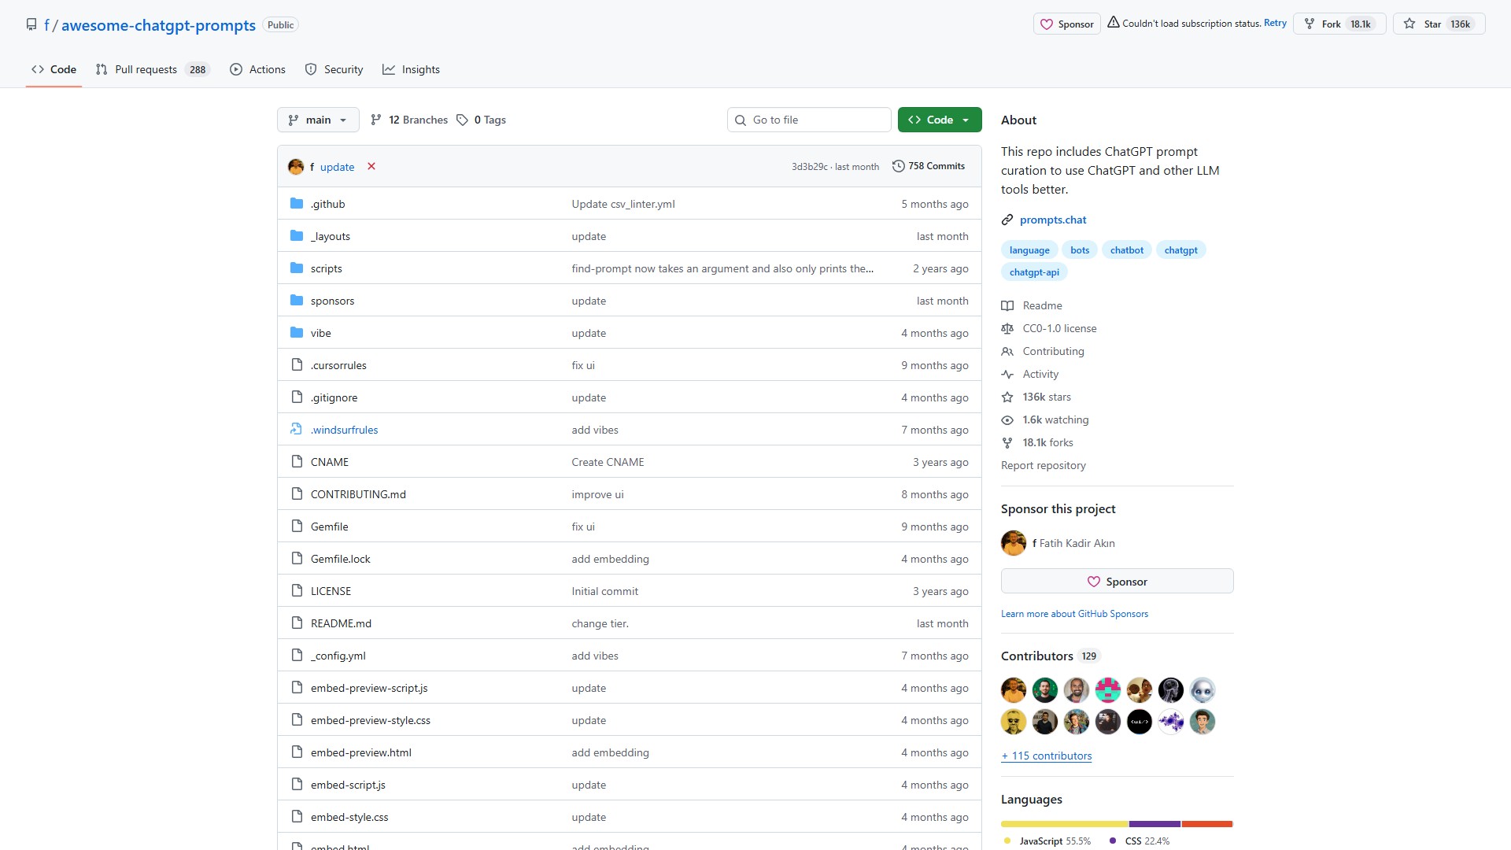Expand the green Code dropdown button

[940, 120]
